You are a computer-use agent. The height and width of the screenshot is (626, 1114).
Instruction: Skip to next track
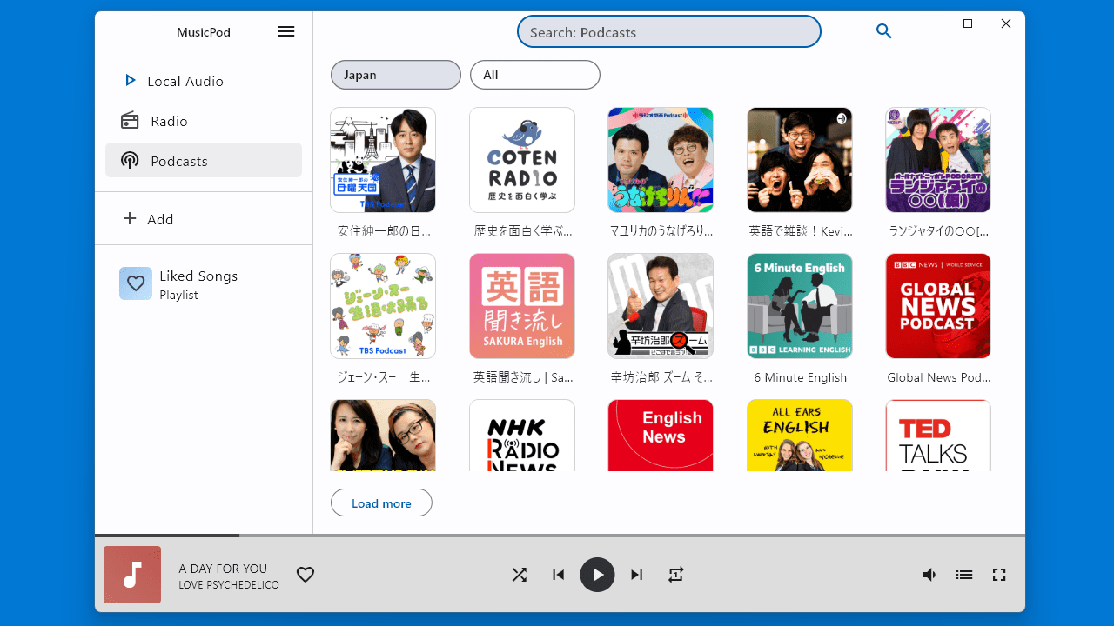pyautogui.click(x=637, y=575)
